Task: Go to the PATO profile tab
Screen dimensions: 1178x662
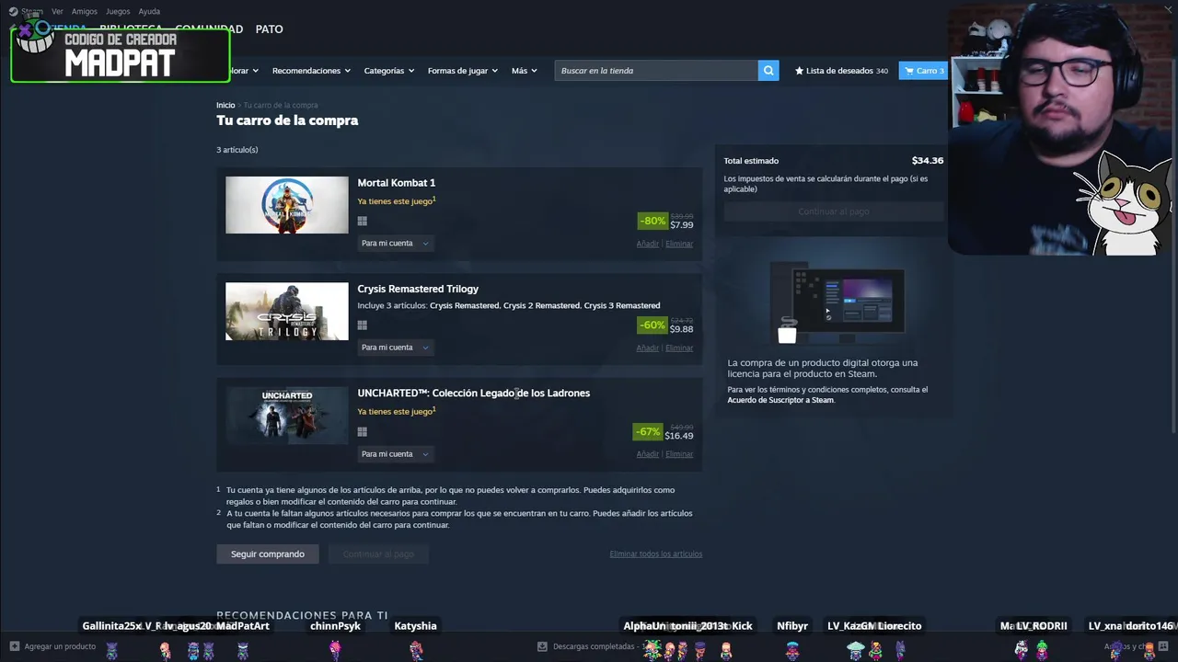Action: point(269,29)
